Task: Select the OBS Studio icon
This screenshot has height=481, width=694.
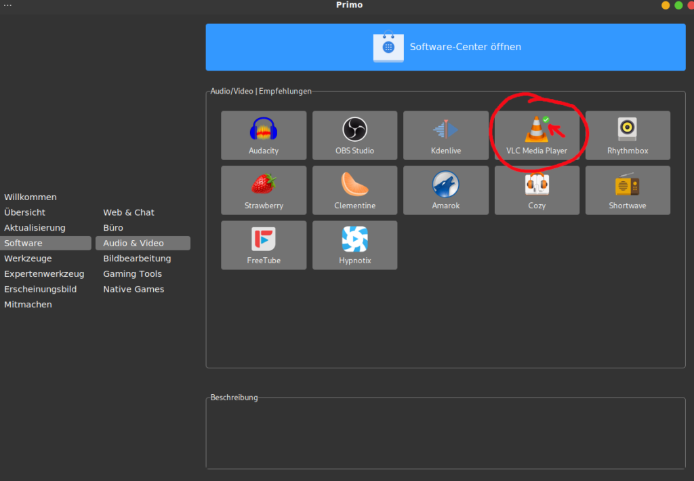Action: pos(354,129)
